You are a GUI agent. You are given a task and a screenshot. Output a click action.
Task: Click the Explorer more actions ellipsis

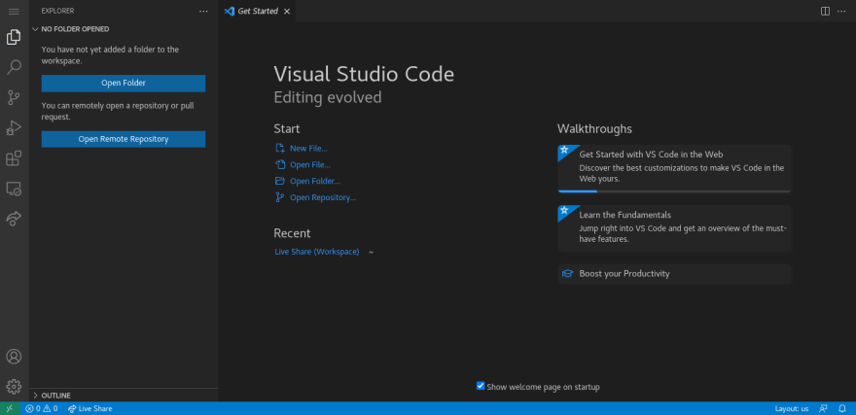tap(203, 11)
